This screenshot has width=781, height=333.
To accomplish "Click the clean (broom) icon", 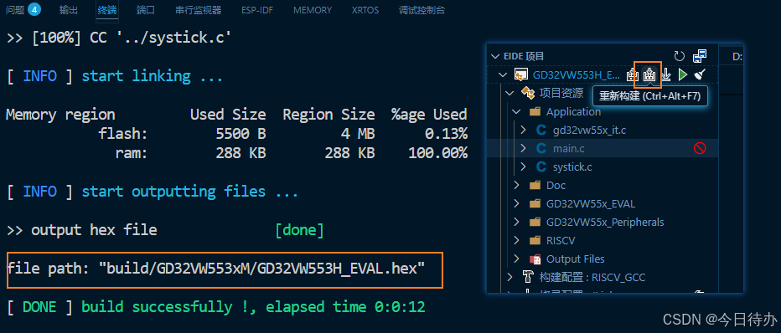I will pyautogui.click(x=700, y=75).
